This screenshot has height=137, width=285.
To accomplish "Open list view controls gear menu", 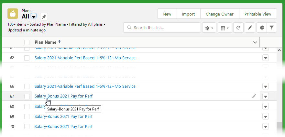I will (209, 28).
